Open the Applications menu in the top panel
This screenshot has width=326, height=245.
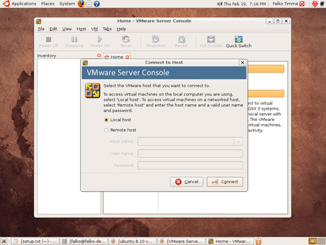point(24,4)
